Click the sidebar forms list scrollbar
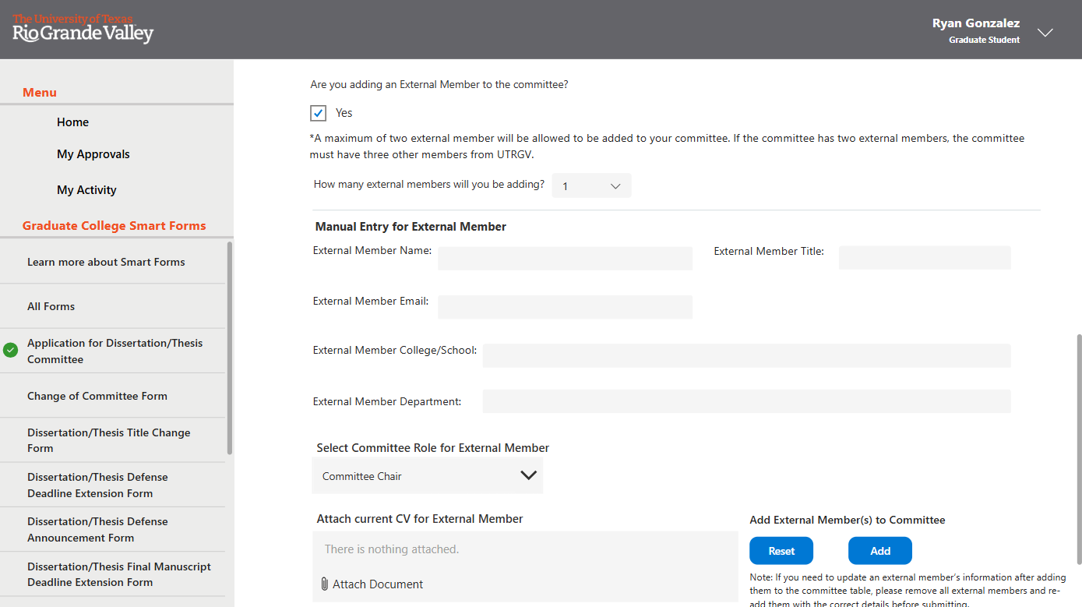The height and width of the screenshot is (607, 1082). pos(229,348)
